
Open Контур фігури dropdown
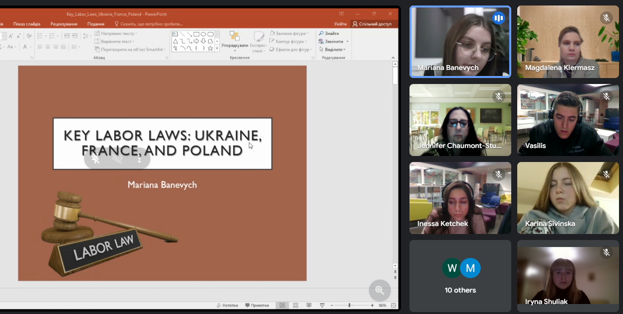point(287,41)
